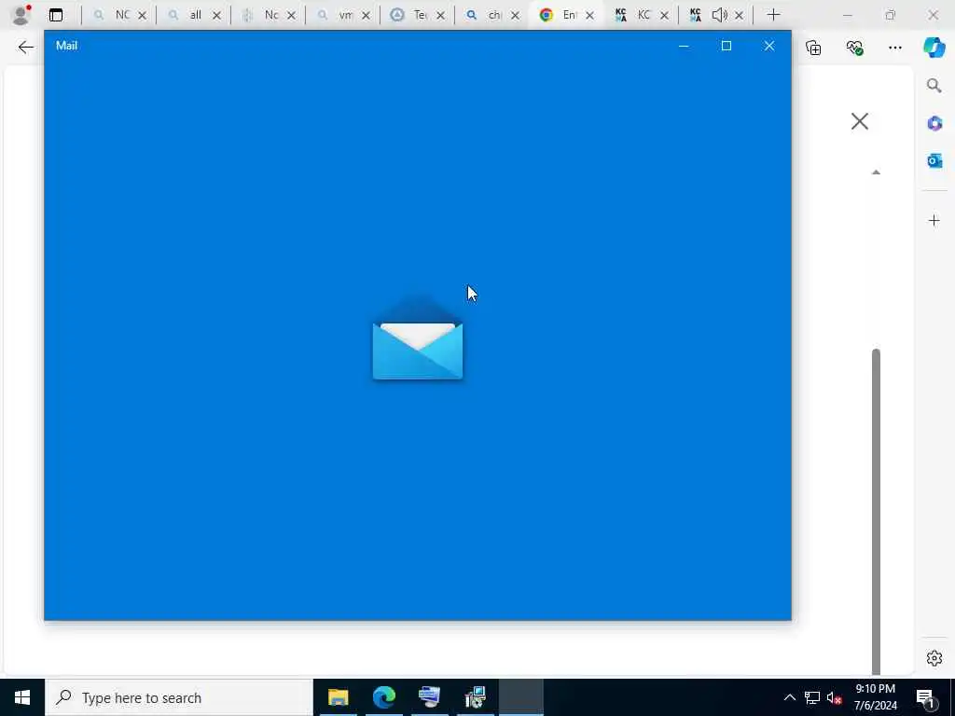This screenshot has height=716, width=955.
Task: Open Server Manager taskbar icon
Action: (429, 697)
